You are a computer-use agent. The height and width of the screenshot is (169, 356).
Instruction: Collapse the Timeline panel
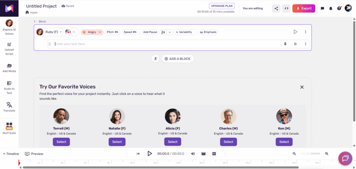coord(11,154)
